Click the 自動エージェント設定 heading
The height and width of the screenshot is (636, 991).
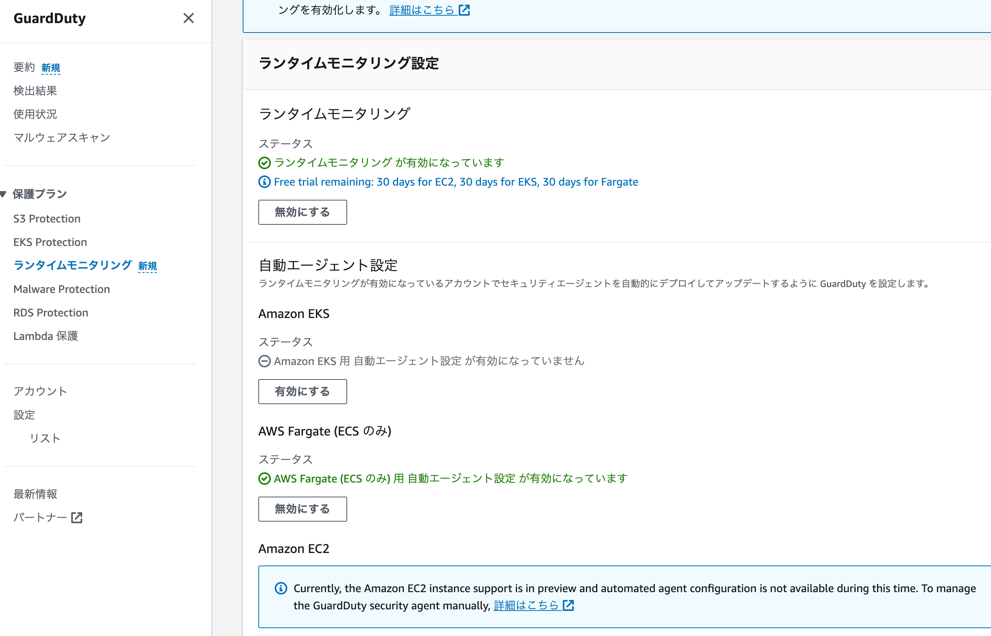point(328,265)
